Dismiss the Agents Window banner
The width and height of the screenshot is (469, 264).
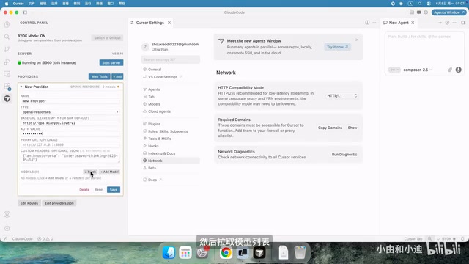point(357,40)
